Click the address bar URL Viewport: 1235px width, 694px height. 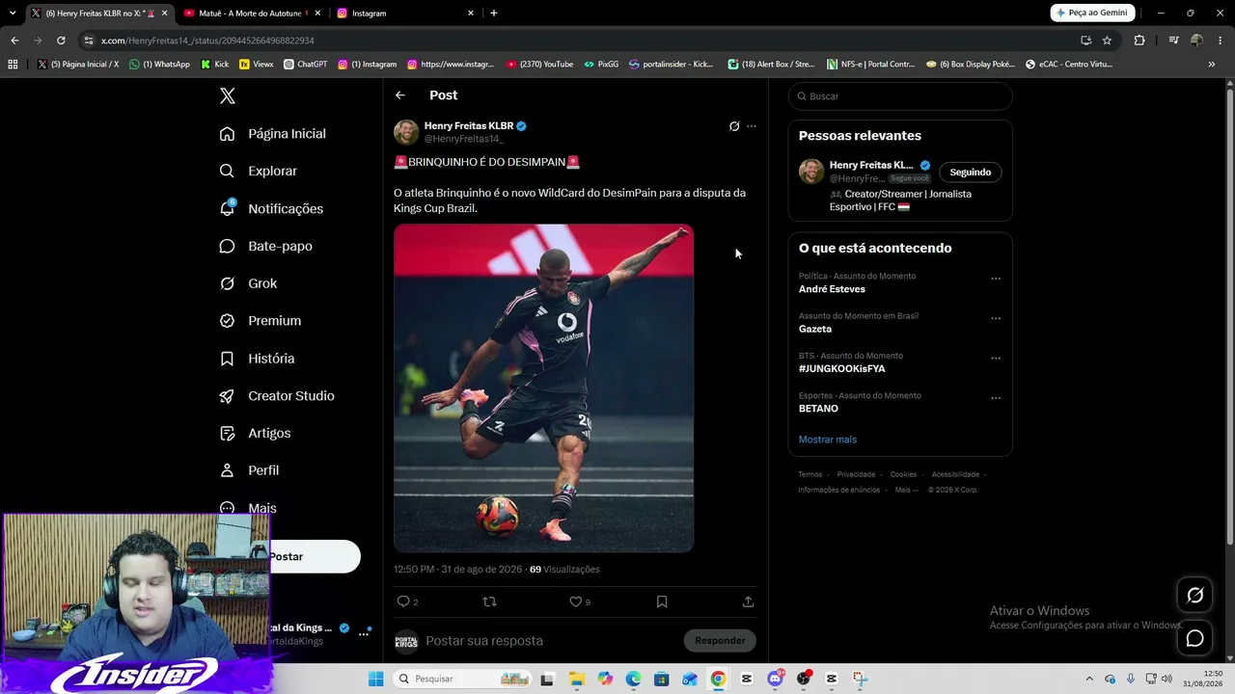(207, 40)
